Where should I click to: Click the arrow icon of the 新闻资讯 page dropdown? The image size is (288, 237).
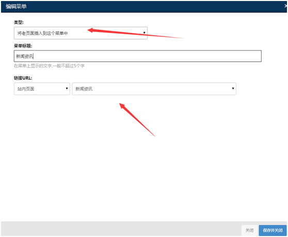pos(233,89)
